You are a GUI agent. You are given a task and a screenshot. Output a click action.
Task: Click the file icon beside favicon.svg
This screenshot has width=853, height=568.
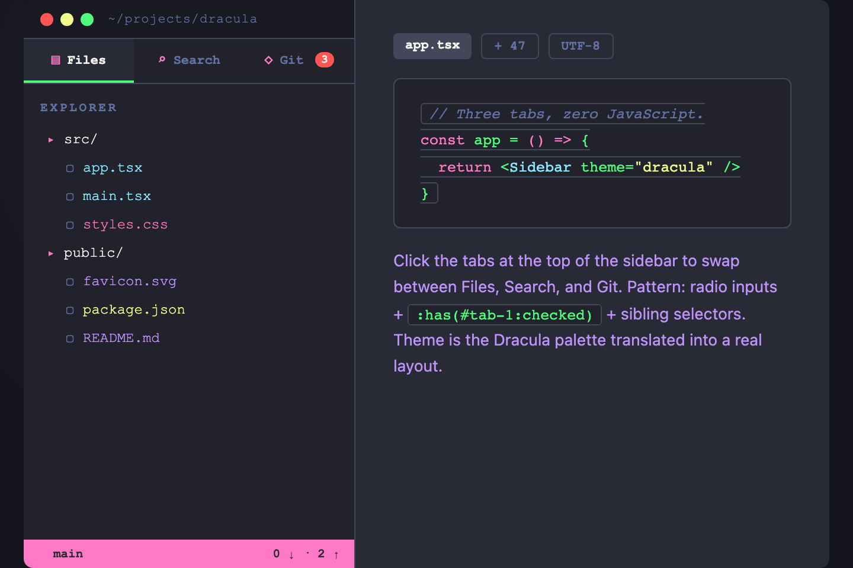point(70,282)
